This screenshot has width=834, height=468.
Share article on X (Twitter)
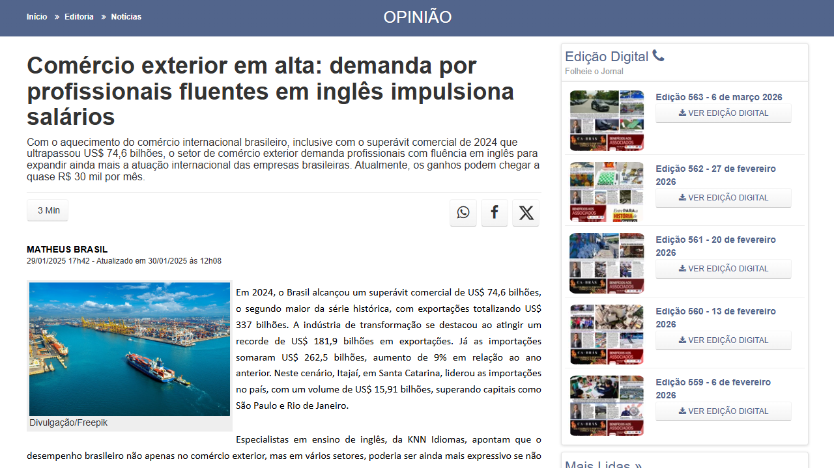click(x=526, y=213)
